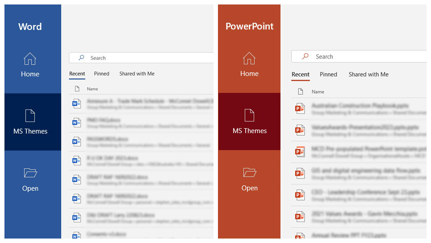Click the file-type header icon in Word list
This screenshot has width=431, height=243.
pyautogui.click(x=77, y=88)
